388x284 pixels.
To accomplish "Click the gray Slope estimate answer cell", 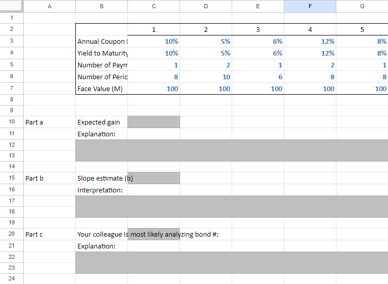I will pyautogui.click(x=154, y=178).
